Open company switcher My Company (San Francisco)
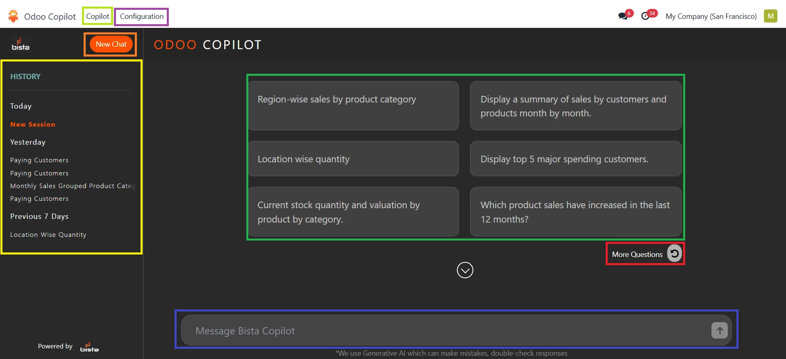This screenshot has width=786, height=359. tap(711, 16)
